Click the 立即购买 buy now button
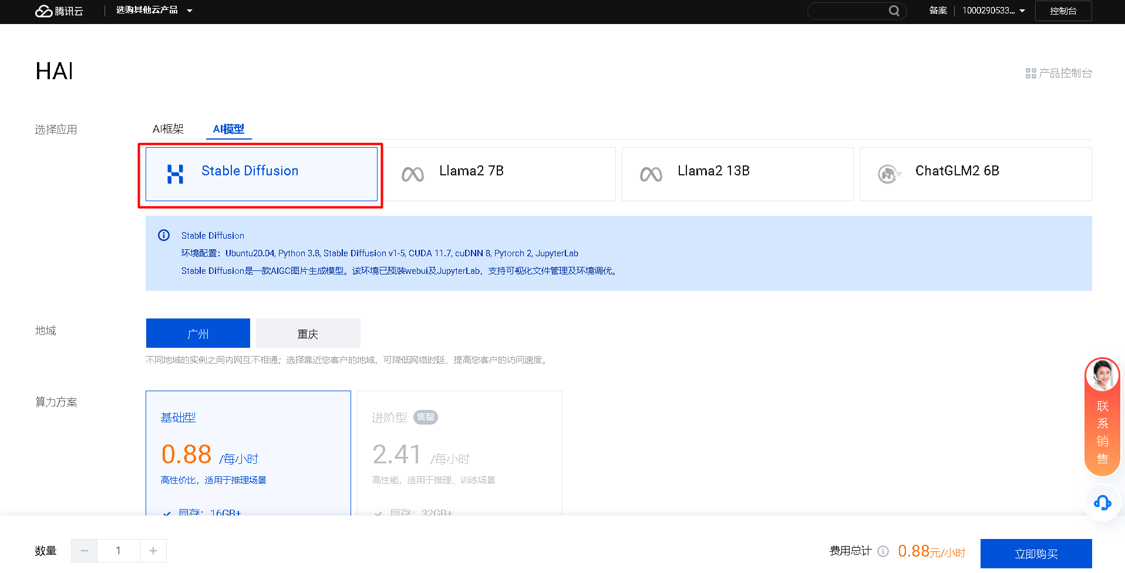Image resolution: width=1125 pixels, height=573 pixels. [1036, 554]
